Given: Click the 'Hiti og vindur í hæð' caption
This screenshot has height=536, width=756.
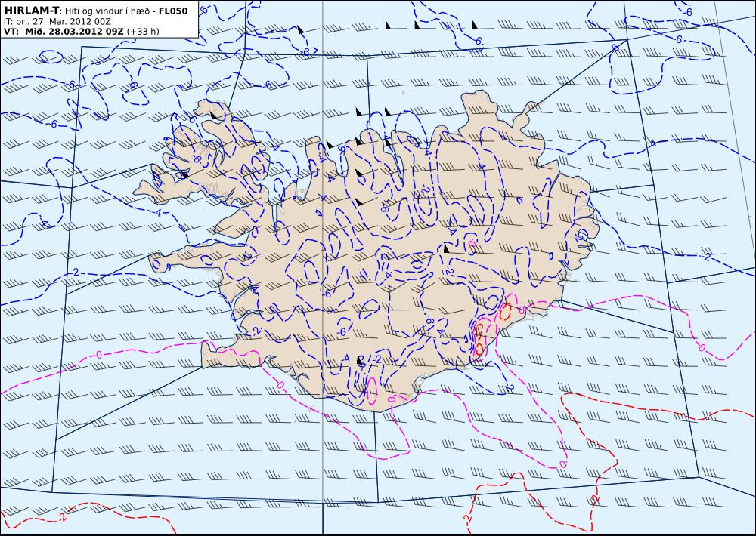Looking at the screenshot, I should pyautogui.click(x=107, y=11).
